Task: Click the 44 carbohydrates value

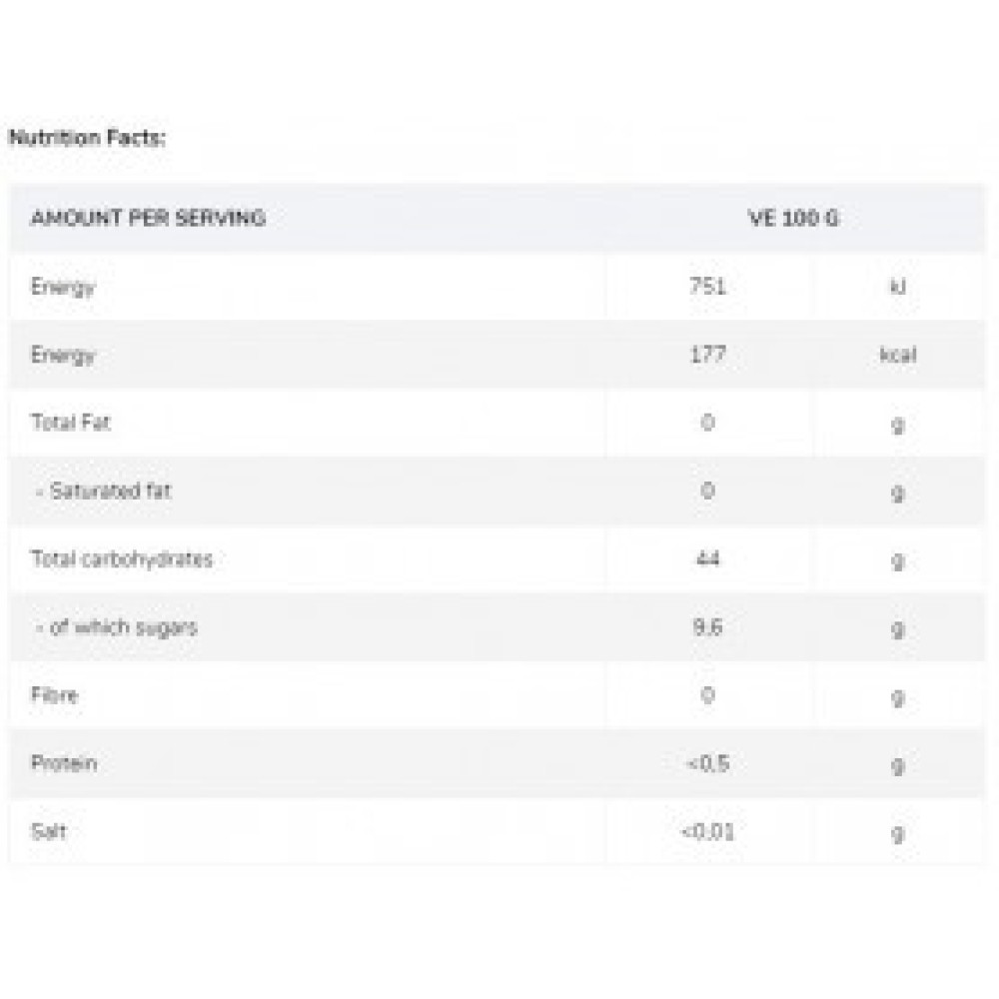Action: click(707, 558)
